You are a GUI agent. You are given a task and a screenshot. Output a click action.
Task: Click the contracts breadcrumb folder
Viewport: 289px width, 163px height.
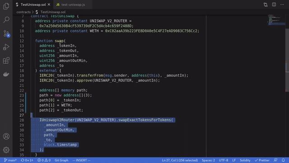[23, 12]
